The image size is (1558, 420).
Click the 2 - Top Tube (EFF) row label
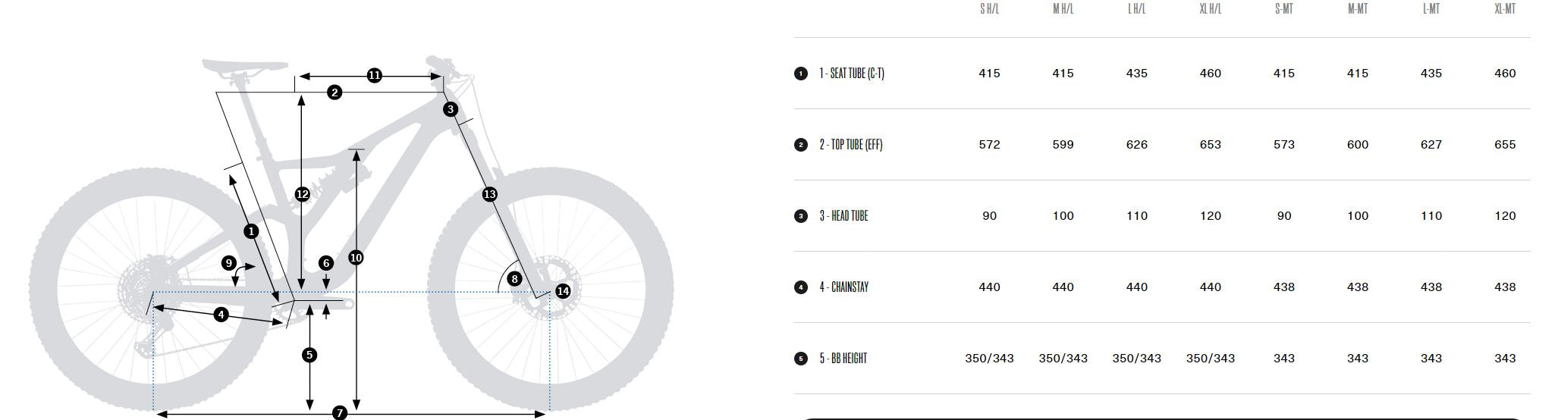click(850, 145)
